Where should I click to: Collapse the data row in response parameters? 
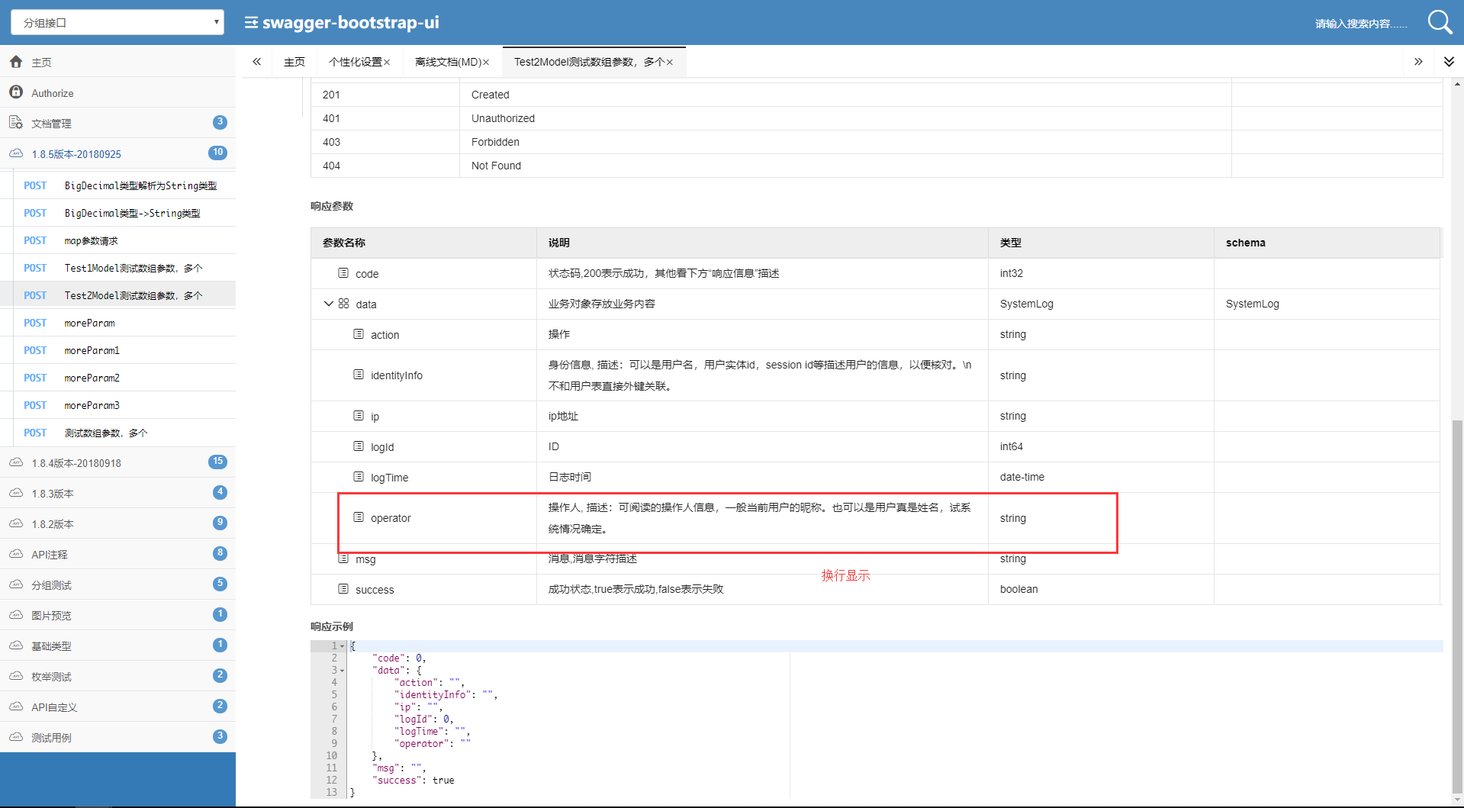tap(328, 304)
